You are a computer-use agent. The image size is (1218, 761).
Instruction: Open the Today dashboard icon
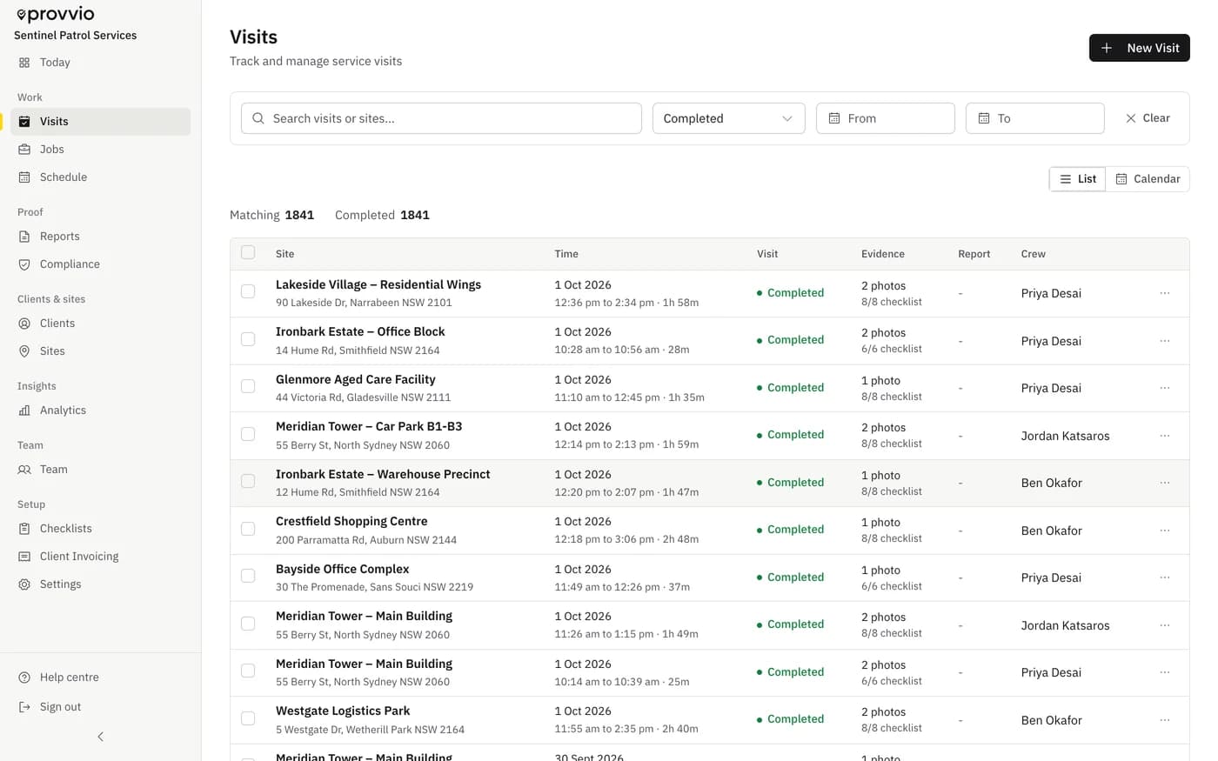tap(24, 63)
